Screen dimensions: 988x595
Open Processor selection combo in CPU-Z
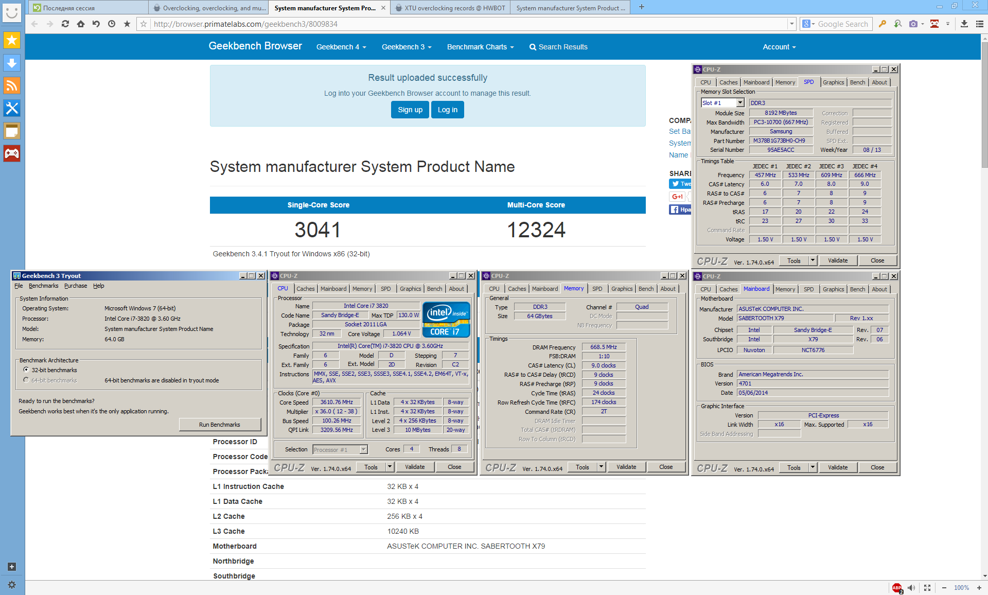pos(340,450)
